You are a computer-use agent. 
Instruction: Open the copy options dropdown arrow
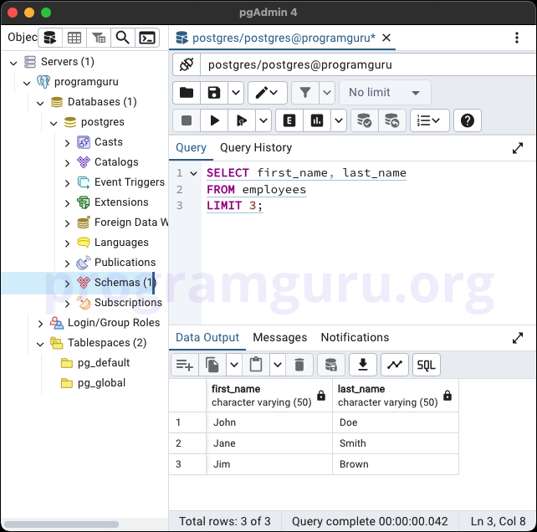(x=234, y=365)
